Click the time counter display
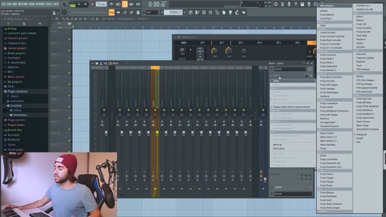The width and height of the screenshot is (386, 217). [x=157, y=4]
